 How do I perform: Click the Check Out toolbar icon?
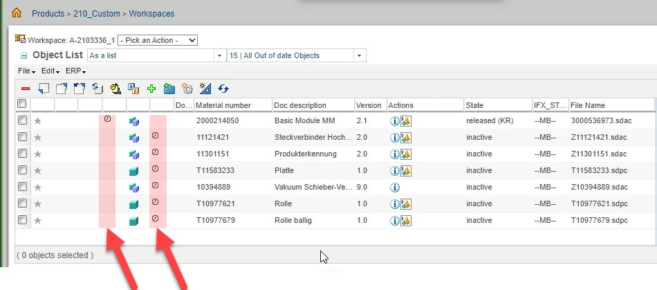[x=62, y=89]
